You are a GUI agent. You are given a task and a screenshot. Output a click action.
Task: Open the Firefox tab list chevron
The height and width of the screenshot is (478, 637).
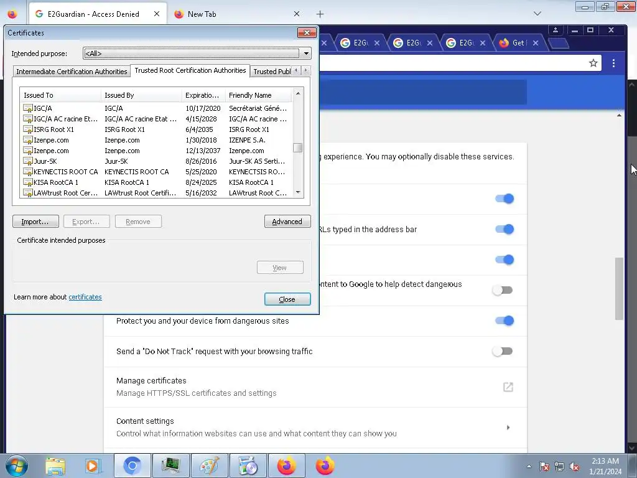[537, 14]
